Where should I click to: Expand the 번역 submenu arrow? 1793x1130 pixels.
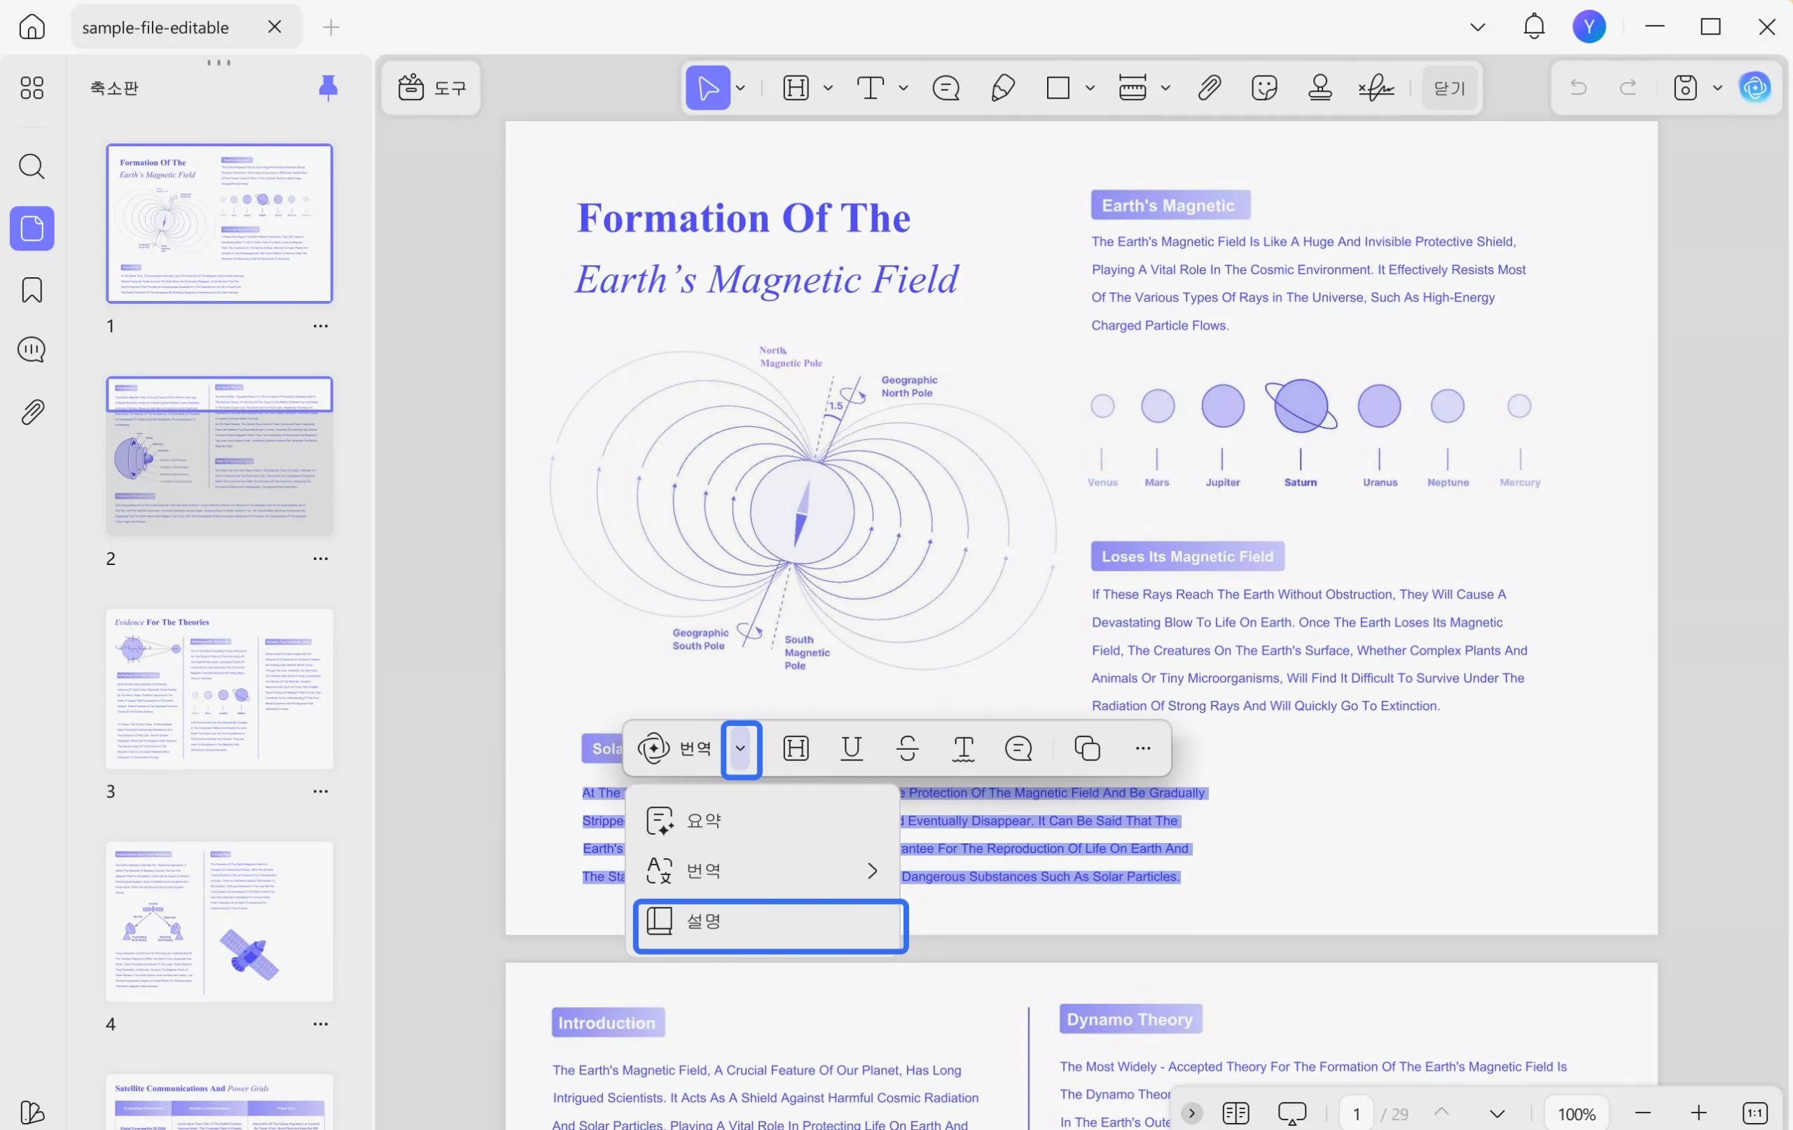coord(872,870)
